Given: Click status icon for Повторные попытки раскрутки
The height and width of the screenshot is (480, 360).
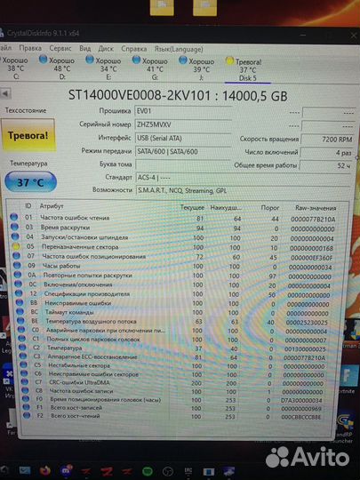Looking at the screenshot, I should (18, 275).
